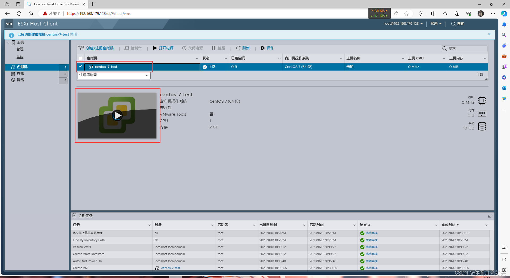The width and height of the screenshot is (510, 278).
Task: Open the 主机 CPU column dropdown arrow
Action: (444, 58)
